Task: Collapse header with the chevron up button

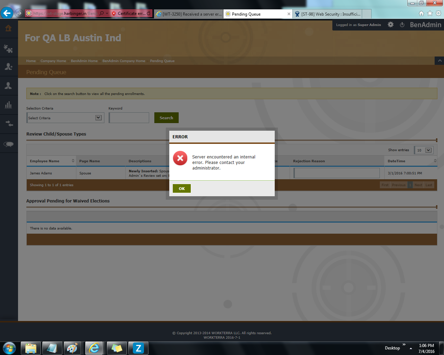Action: tap(439, 61)
